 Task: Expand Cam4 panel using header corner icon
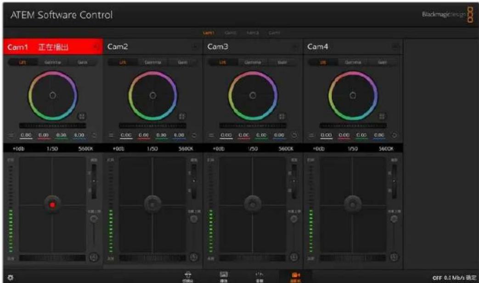395,47
